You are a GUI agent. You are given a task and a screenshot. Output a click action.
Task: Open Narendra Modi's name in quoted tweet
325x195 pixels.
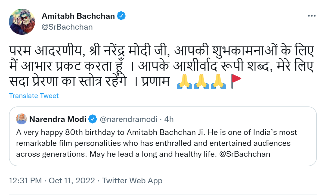click(58, 119)
